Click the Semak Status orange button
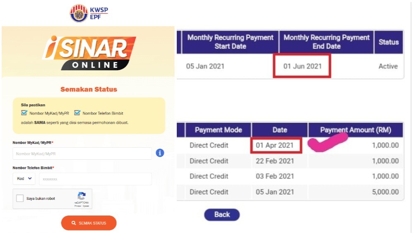 coord(89,223)
